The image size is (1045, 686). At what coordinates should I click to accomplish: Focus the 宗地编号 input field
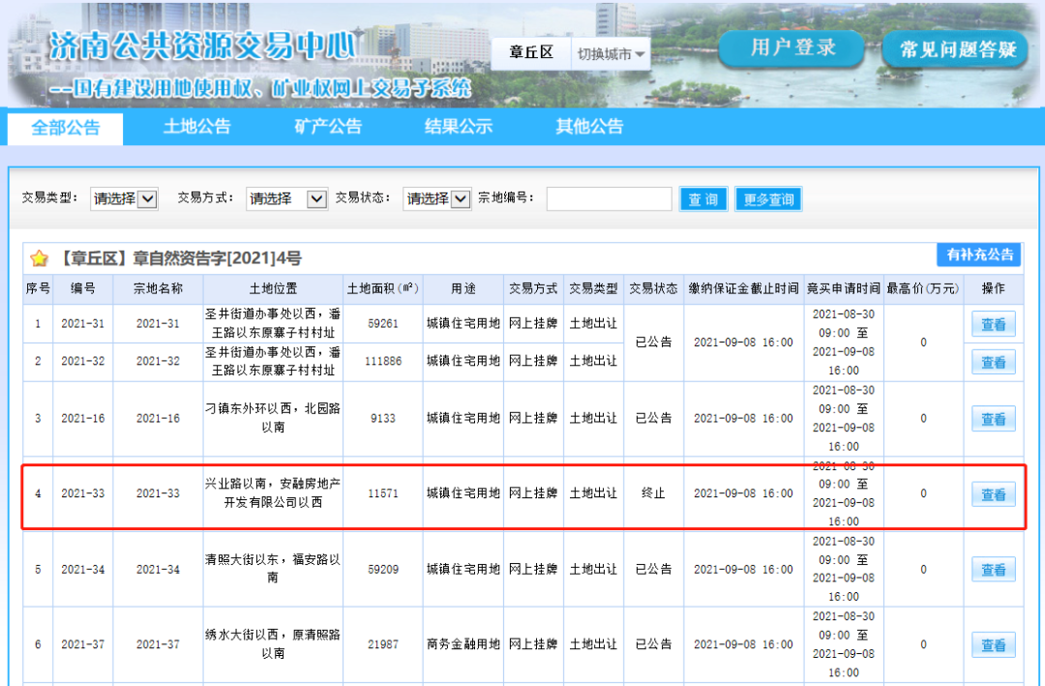point(610,198)
